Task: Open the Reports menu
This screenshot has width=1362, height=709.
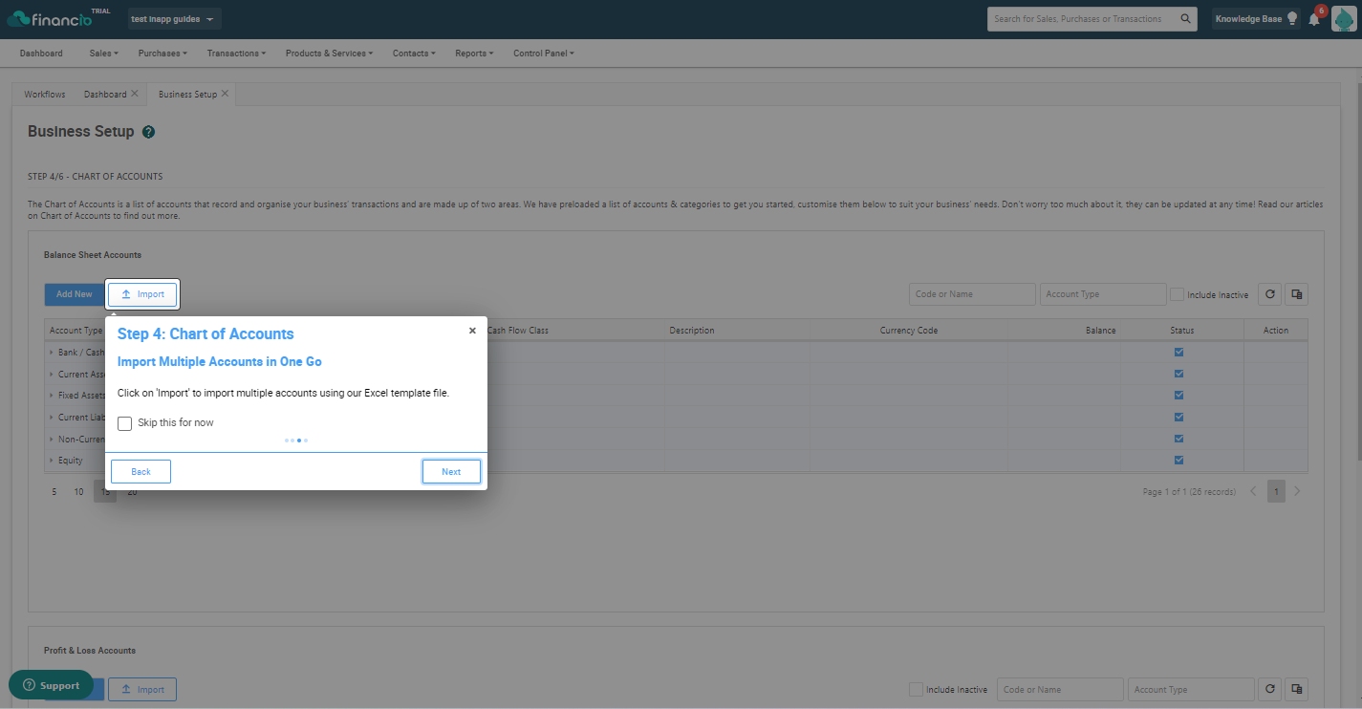Action: pyautogui.click(x=474, y=54)
